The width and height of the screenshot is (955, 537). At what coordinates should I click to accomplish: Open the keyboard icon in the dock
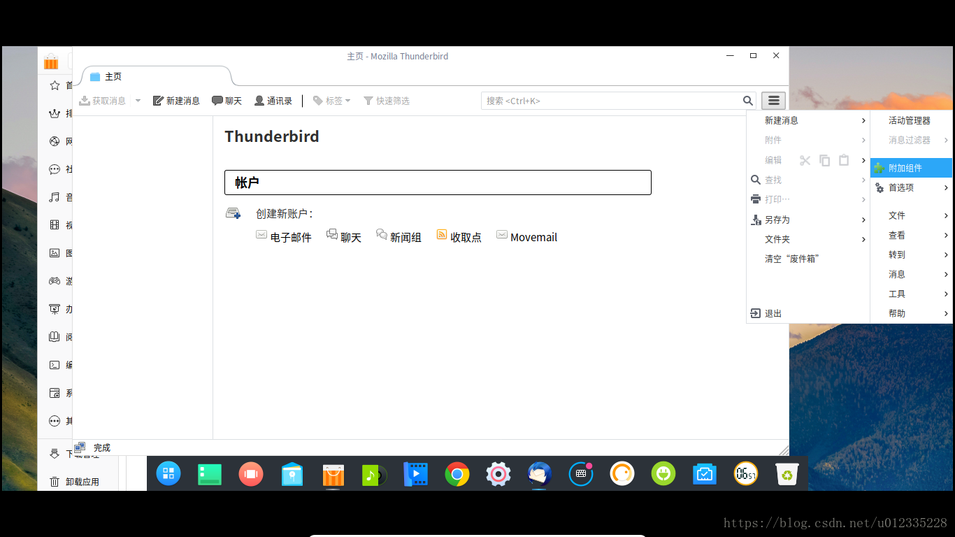(x=581, y=474)
